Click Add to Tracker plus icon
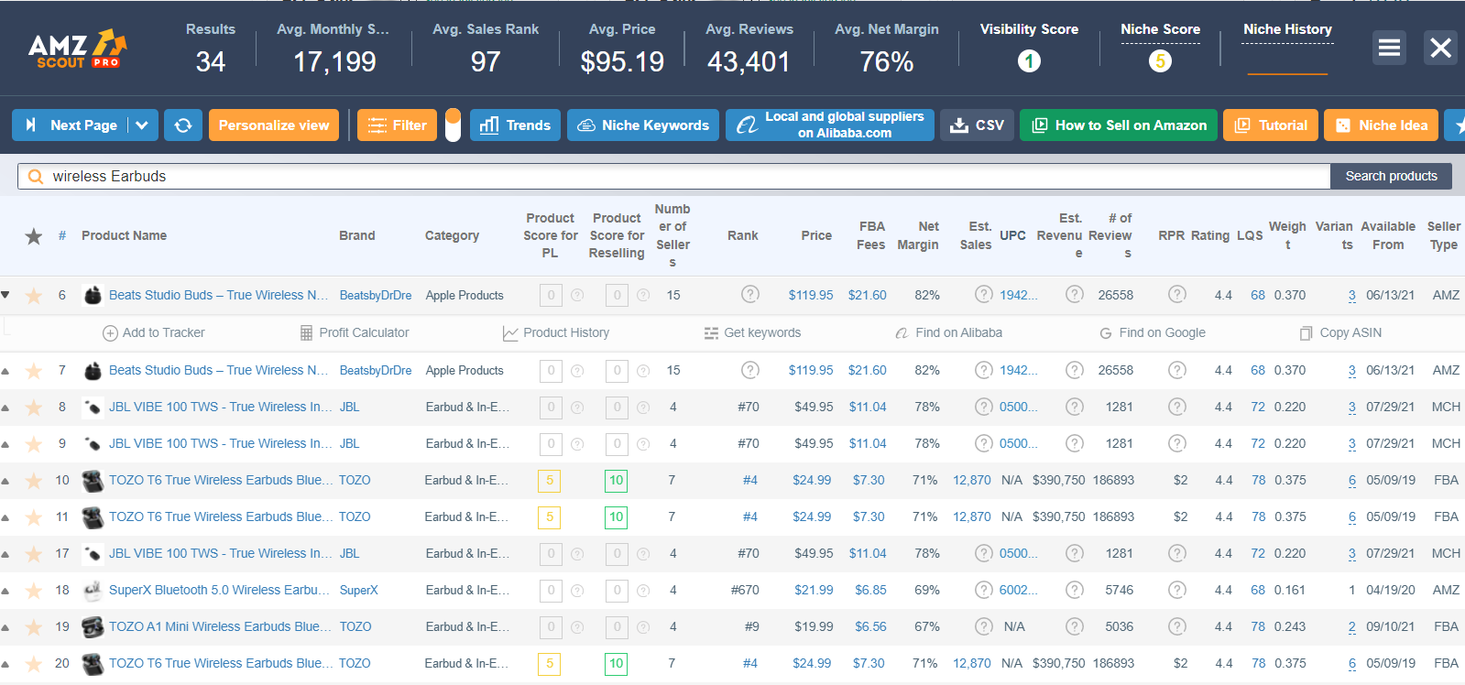The image size is (1465, 685). tap(110, 333)
